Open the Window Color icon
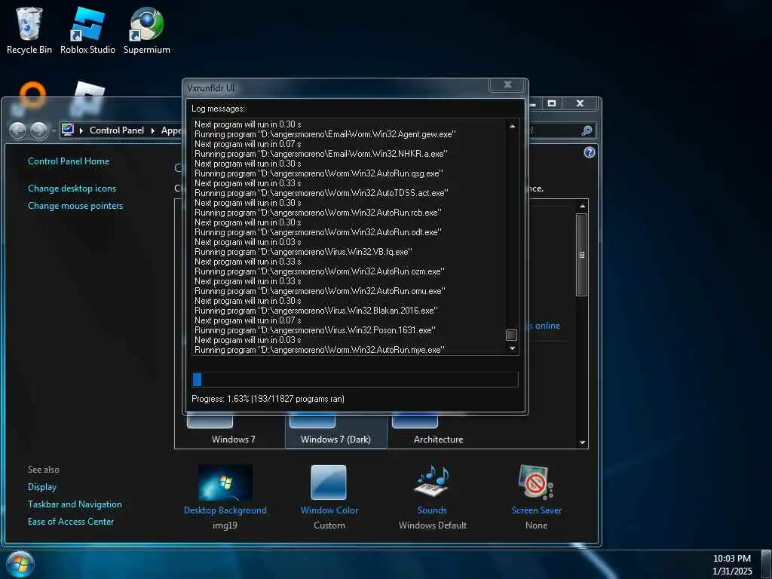 (329, 482)
